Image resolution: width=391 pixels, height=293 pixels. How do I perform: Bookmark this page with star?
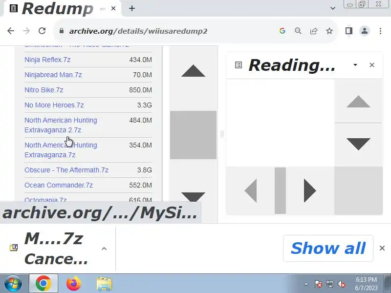pyautogui.click(x=329, y=31)
